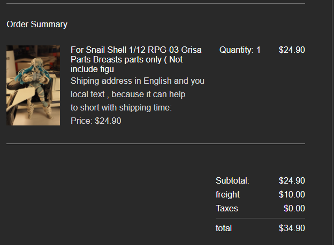334x245 pixels.
Task: Click the total label
Action: (x=224, y=228)
